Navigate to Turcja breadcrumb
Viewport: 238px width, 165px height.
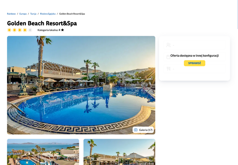coord(33,14)
